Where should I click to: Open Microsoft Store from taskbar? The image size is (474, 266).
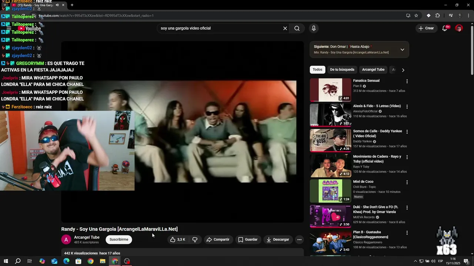(x=79, y=261)
